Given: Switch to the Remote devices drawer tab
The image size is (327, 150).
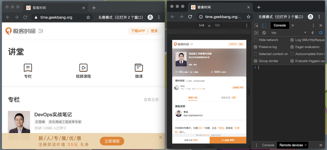Looking at the screenshot, I should 291,145.
